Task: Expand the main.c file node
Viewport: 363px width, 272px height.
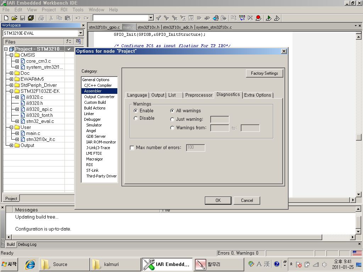Action: [17, 133]
